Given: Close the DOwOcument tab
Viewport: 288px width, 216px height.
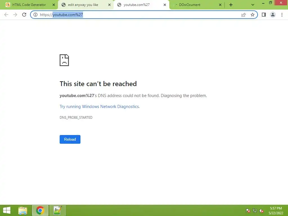Looking at the screenshot, I should point(220,5).
